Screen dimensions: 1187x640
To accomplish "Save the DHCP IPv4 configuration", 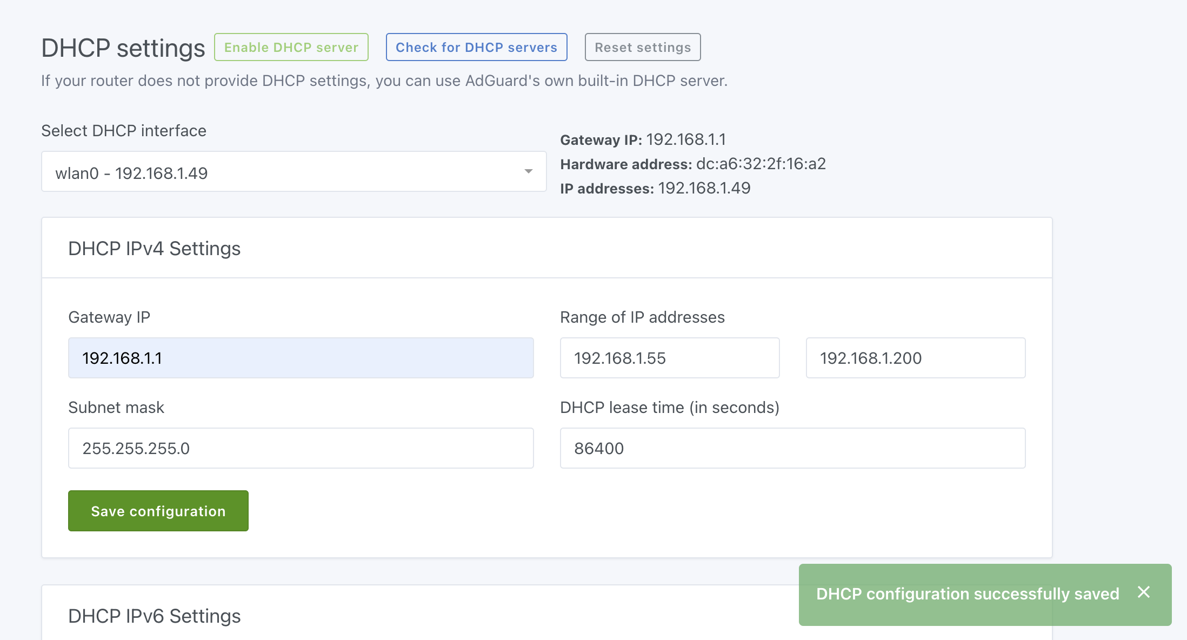I will [x=158, y=510].
